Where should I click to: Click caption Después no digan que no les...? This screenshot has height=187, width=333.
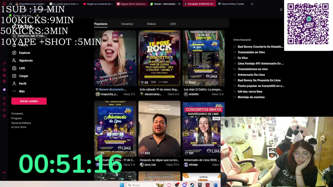[x=159, y=160]
